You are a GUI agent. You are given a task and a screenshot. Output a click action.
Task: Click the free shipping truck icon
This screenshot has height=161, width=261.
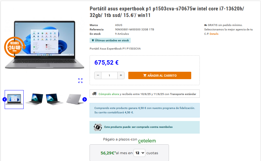click(x=206, y=25)
